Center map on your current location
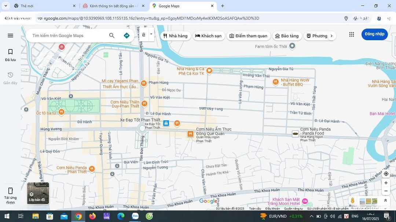396x222 pixels. point(386,174)
